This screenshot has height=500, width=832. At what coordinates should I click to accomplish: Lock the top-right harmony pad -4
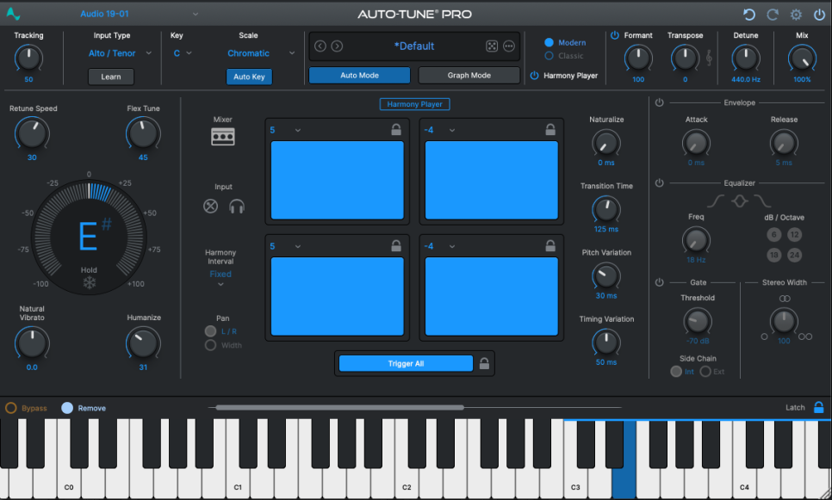[x=550, y=129]
